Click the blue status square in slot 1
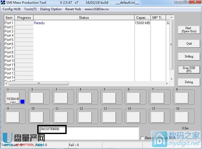This screenshot has width=202, height=149. (x=22, y=102)
